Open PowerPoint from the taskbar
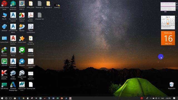 pos(62,98)
